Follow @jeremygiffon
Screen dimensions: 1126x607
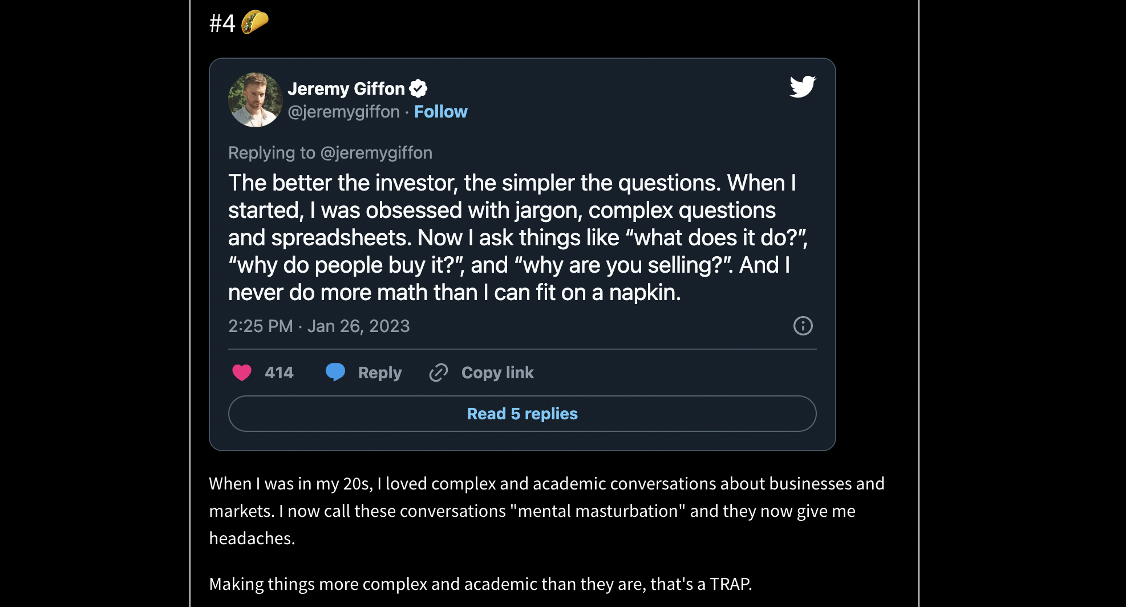(440, 112)
